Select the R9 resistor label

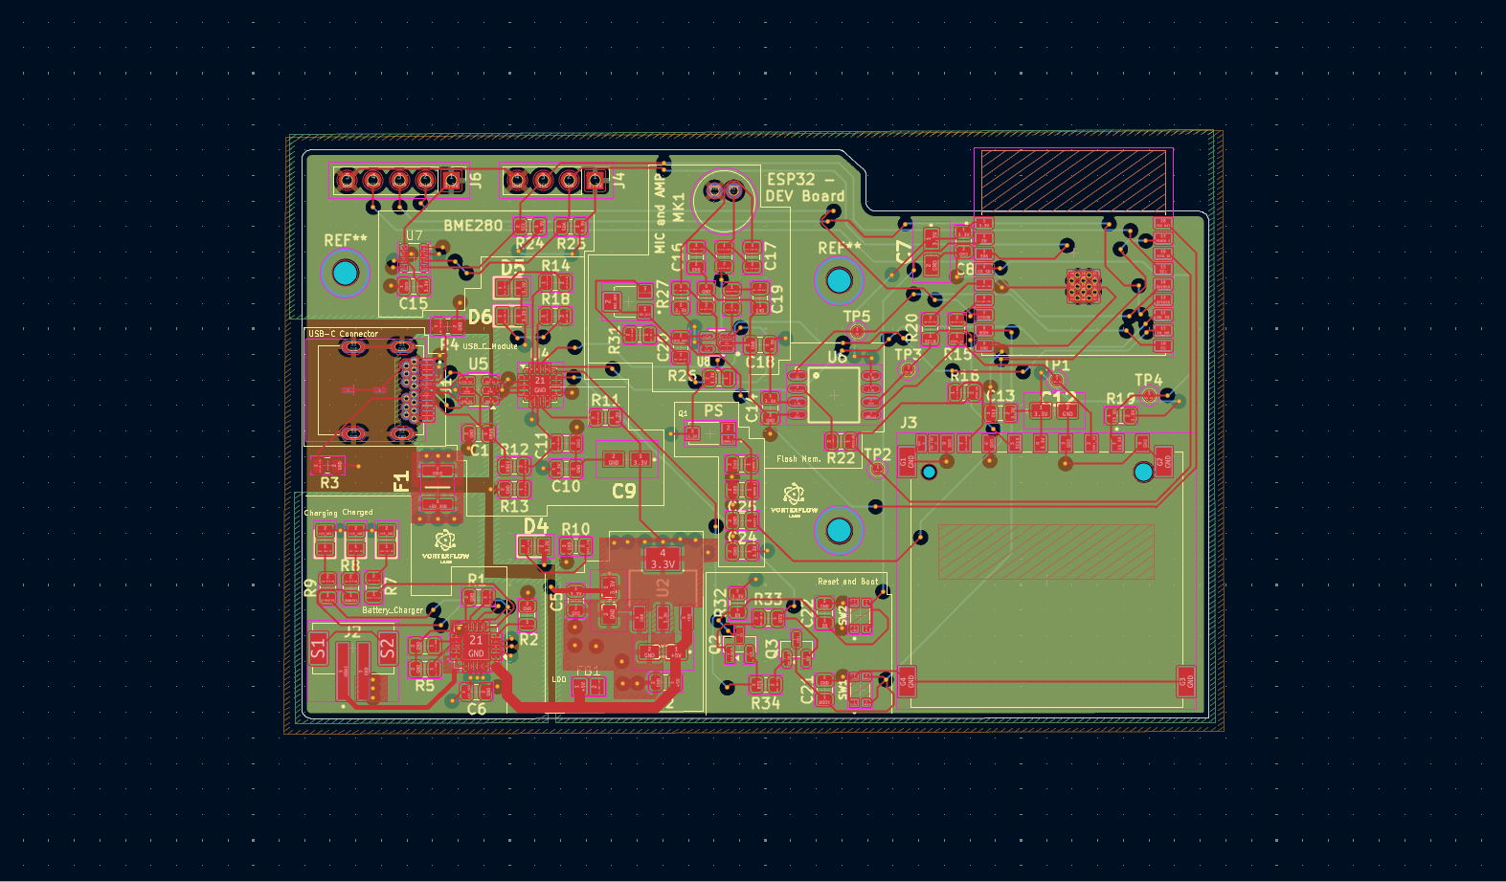point(309,587)
